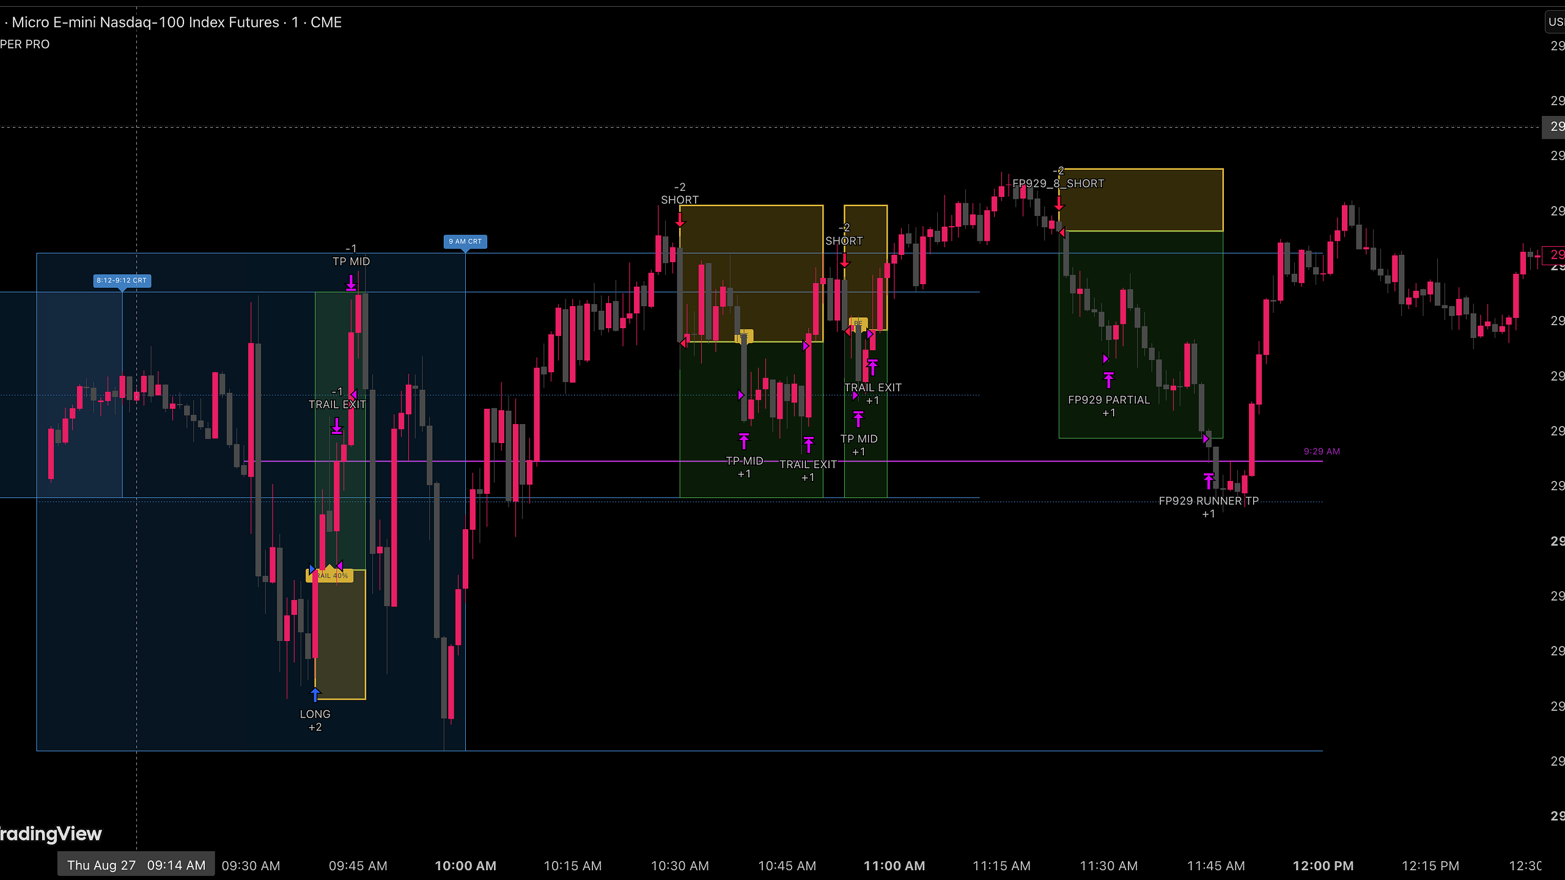Click the blue LONG entry arrow

tap(315, 695)
